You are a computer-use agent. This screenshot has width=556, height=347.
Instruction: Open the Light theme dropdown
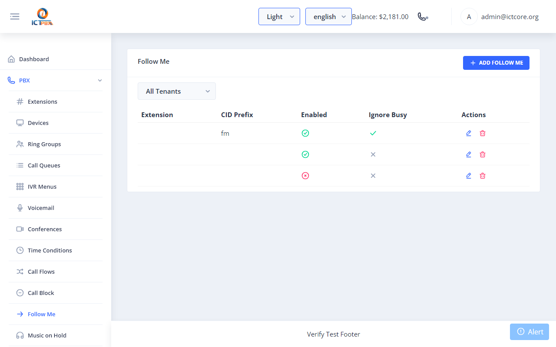click(279, 16)
